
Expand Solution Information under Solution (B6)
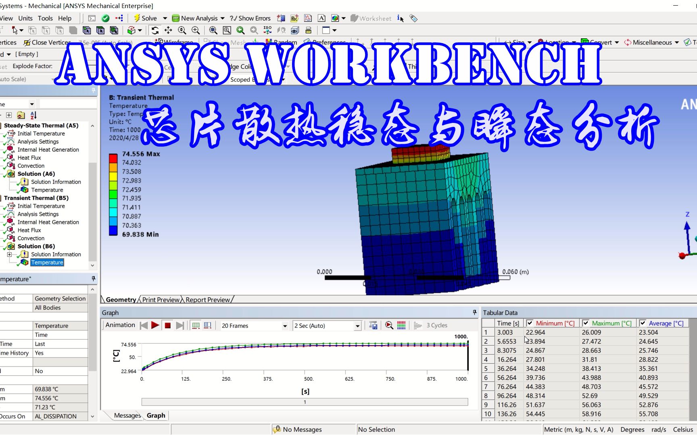tap(10, 254)
